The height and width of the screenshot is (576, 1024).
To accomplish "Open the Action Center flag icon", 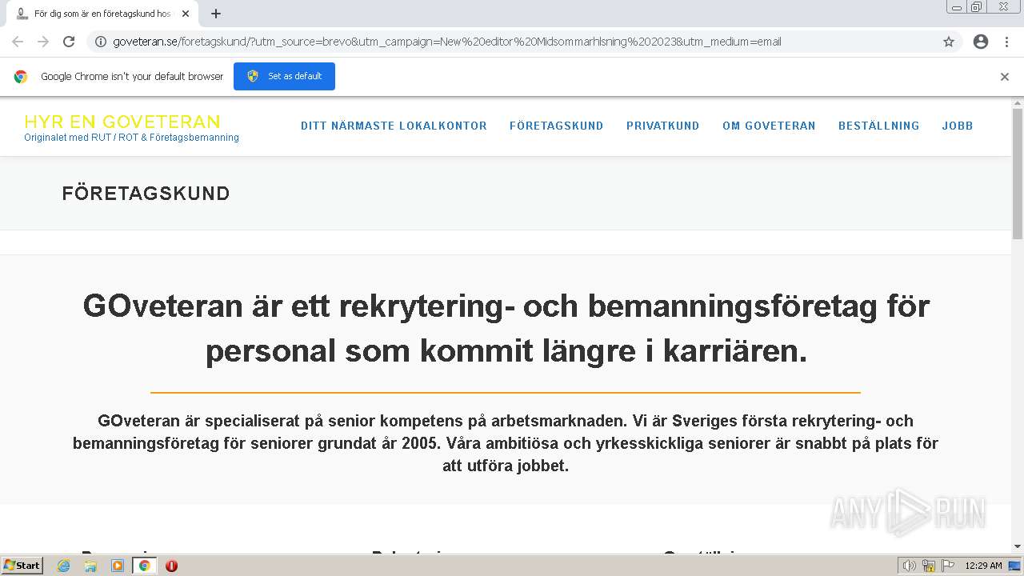I will tap(947, 566).
